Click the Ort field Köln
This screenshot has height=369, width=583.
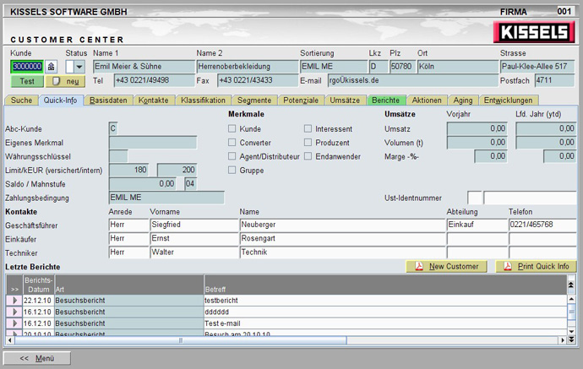(x=458, y=67)
